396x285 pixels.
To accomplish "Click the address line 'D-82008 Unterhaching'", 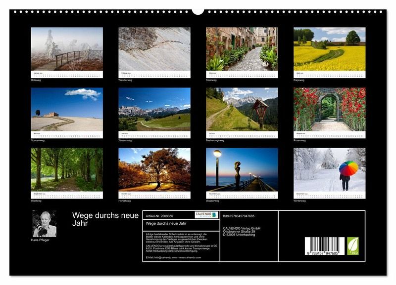I will [239, 235].
